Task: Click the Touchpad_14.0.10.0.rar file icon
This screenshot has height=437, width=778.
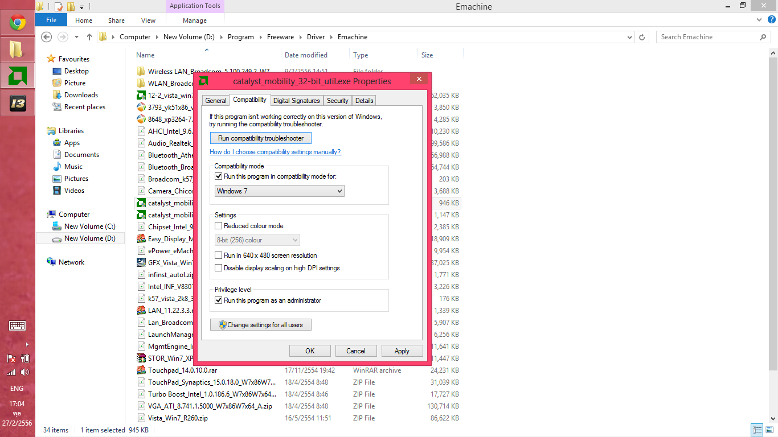Action: click(141, 370)
